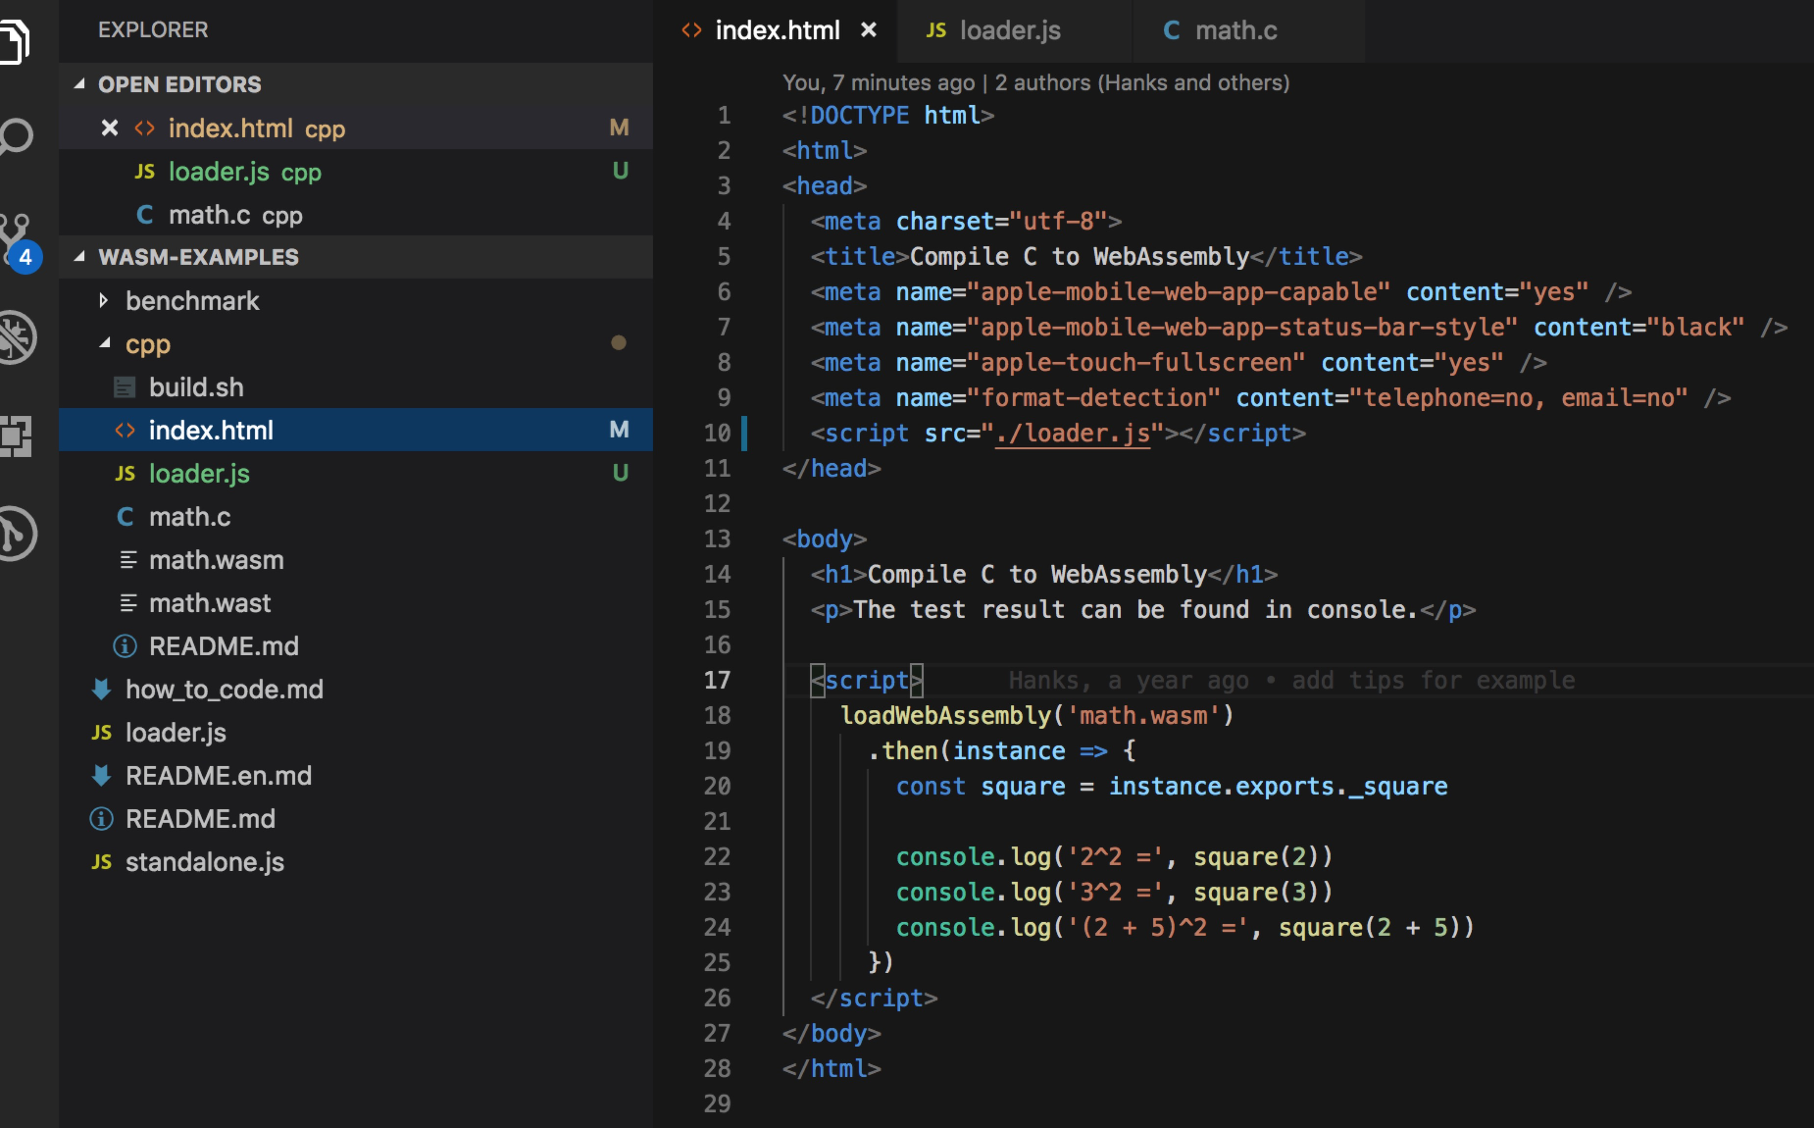
Task: Follow the ./loader.js link in script tag
Action: [x=1073, y=433]
